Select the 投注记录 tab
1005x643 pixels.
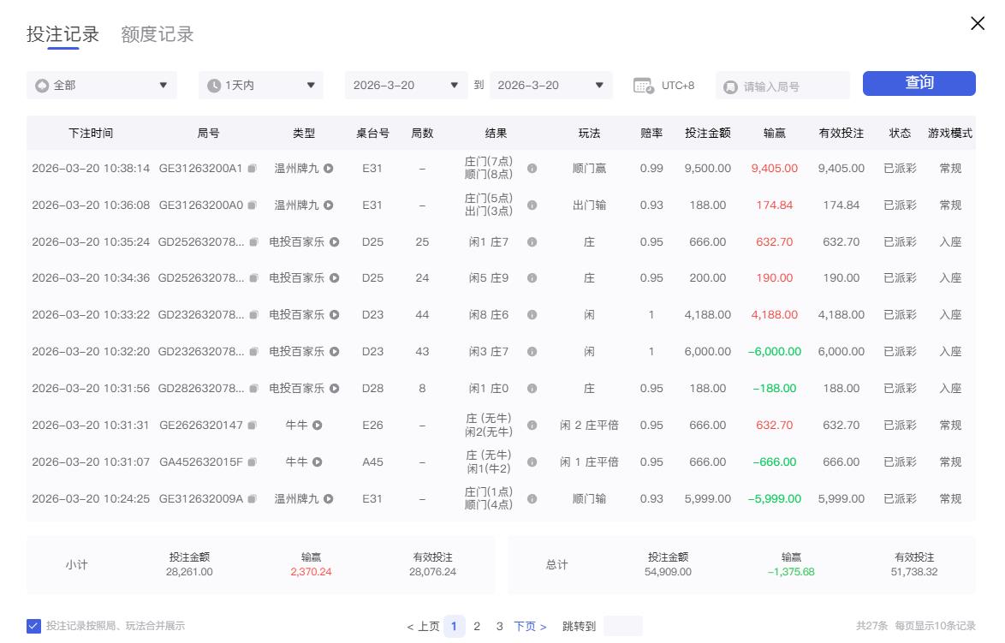coord(62,34)
